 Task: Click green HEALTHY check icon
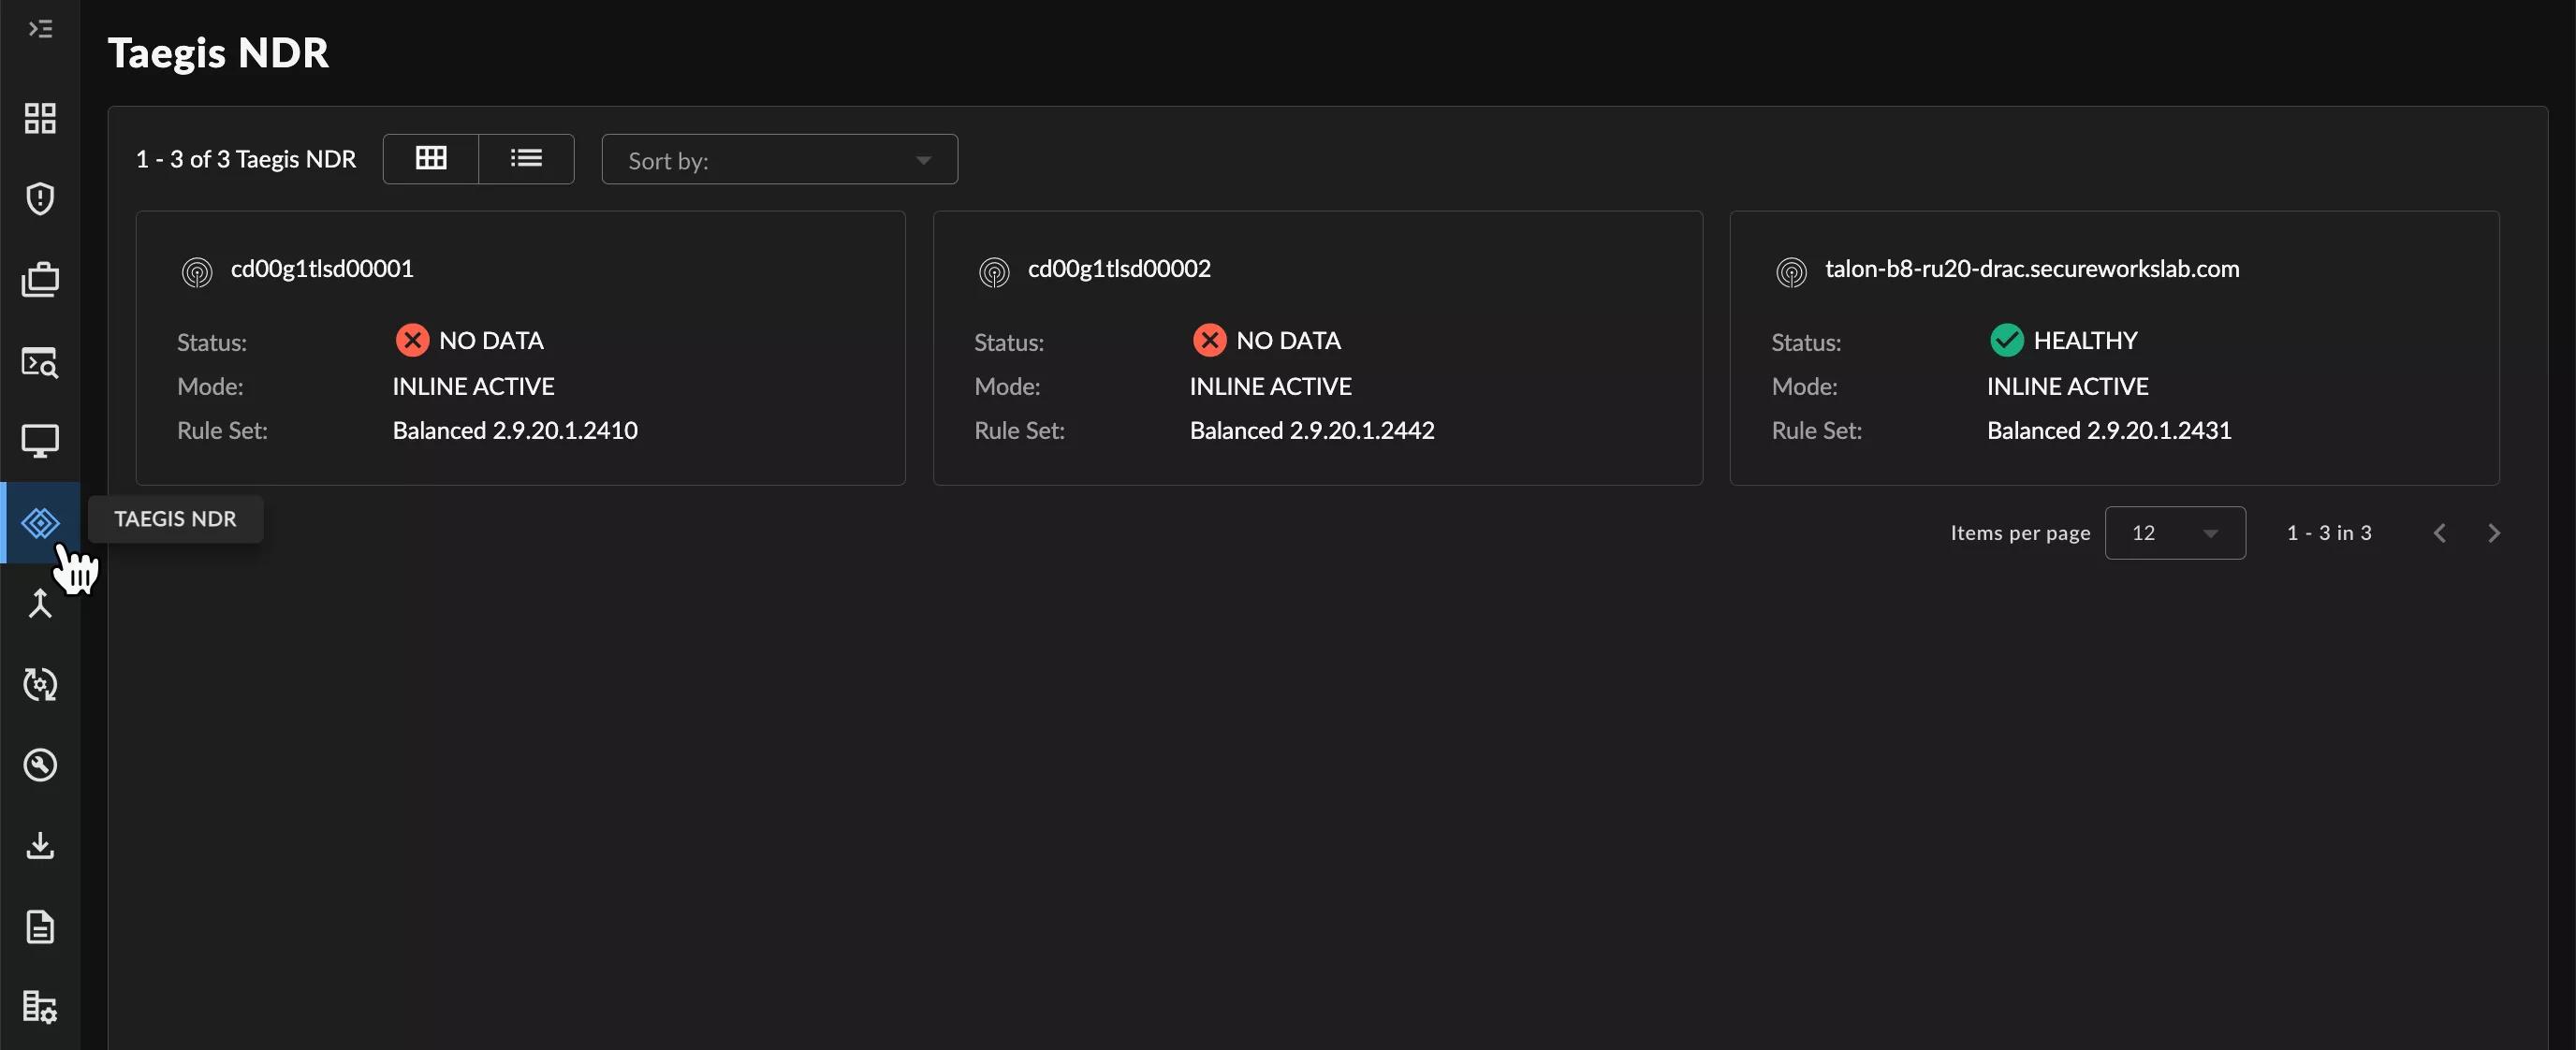[2006, 341]
